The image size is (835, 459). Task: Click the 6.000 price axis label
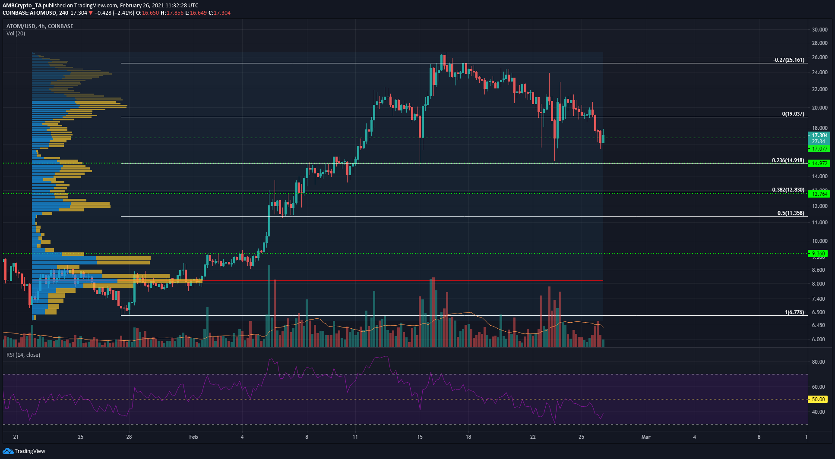[x=819, y=340]
